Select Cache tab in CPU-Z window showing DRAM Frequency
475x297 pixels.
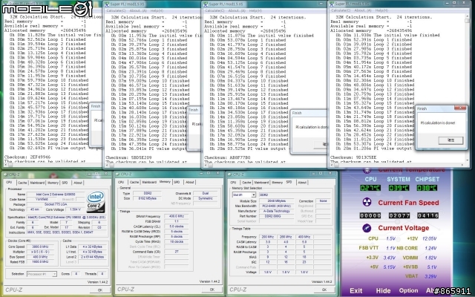(134, 182)
